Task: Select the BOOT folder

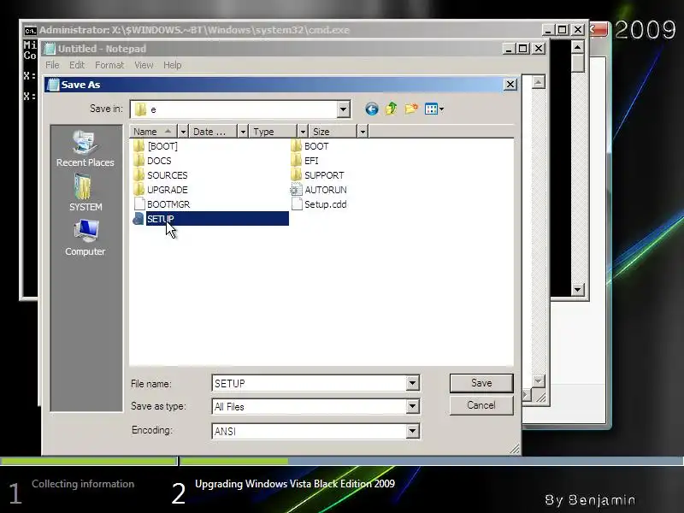Action: pos(310,146)
